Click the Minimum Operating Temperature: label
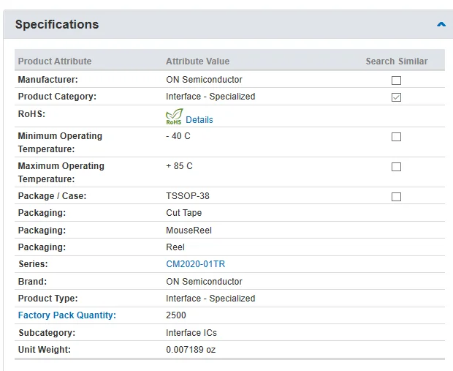Image resolution: width=453 pixels, height=371 pixels. [60, 143]
